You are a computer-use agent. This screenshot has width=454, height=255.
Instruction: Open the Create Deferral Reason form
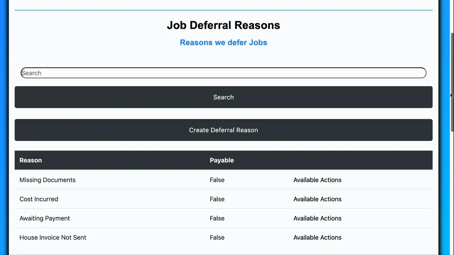click(x=223, y=130)
